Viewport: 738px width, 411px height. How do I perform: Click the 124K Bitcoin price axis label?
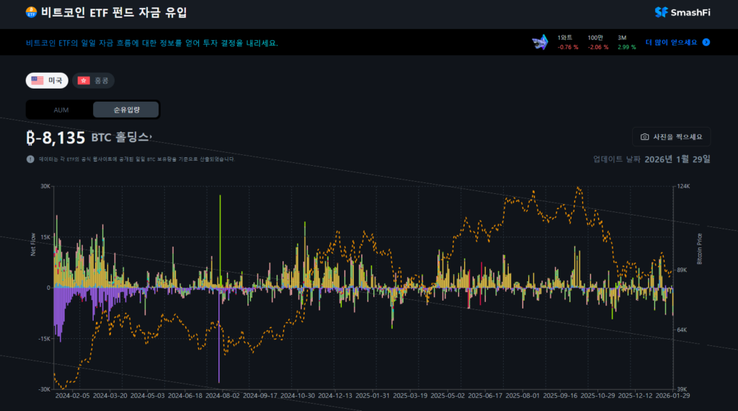pos(683,187)
